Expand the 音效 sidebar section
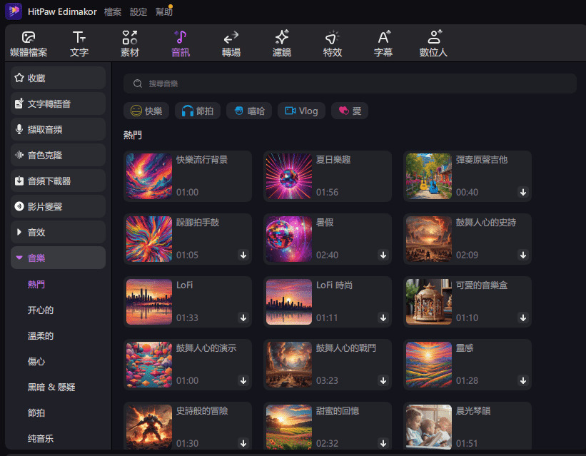This screenshot has width=586, height=456. click(57, 231)
